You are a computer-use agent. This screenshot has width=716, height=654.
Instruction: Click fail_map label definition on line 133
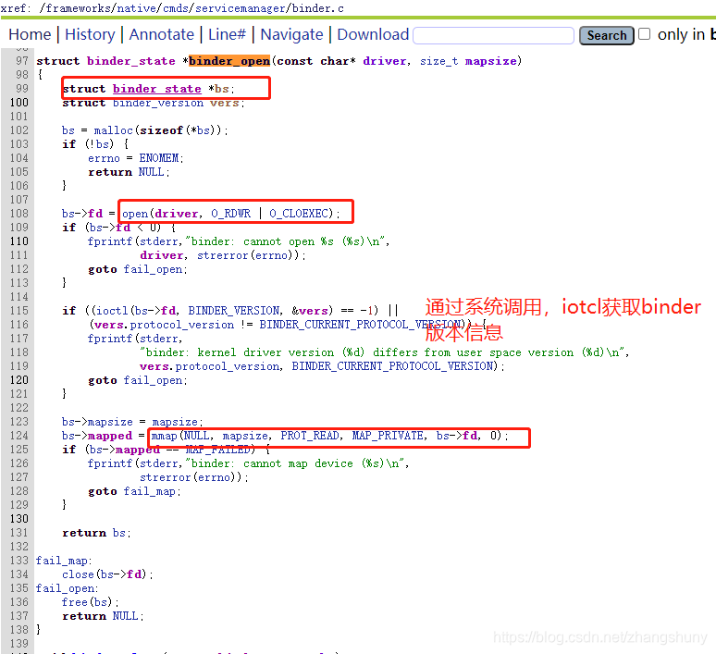(62, 561)
